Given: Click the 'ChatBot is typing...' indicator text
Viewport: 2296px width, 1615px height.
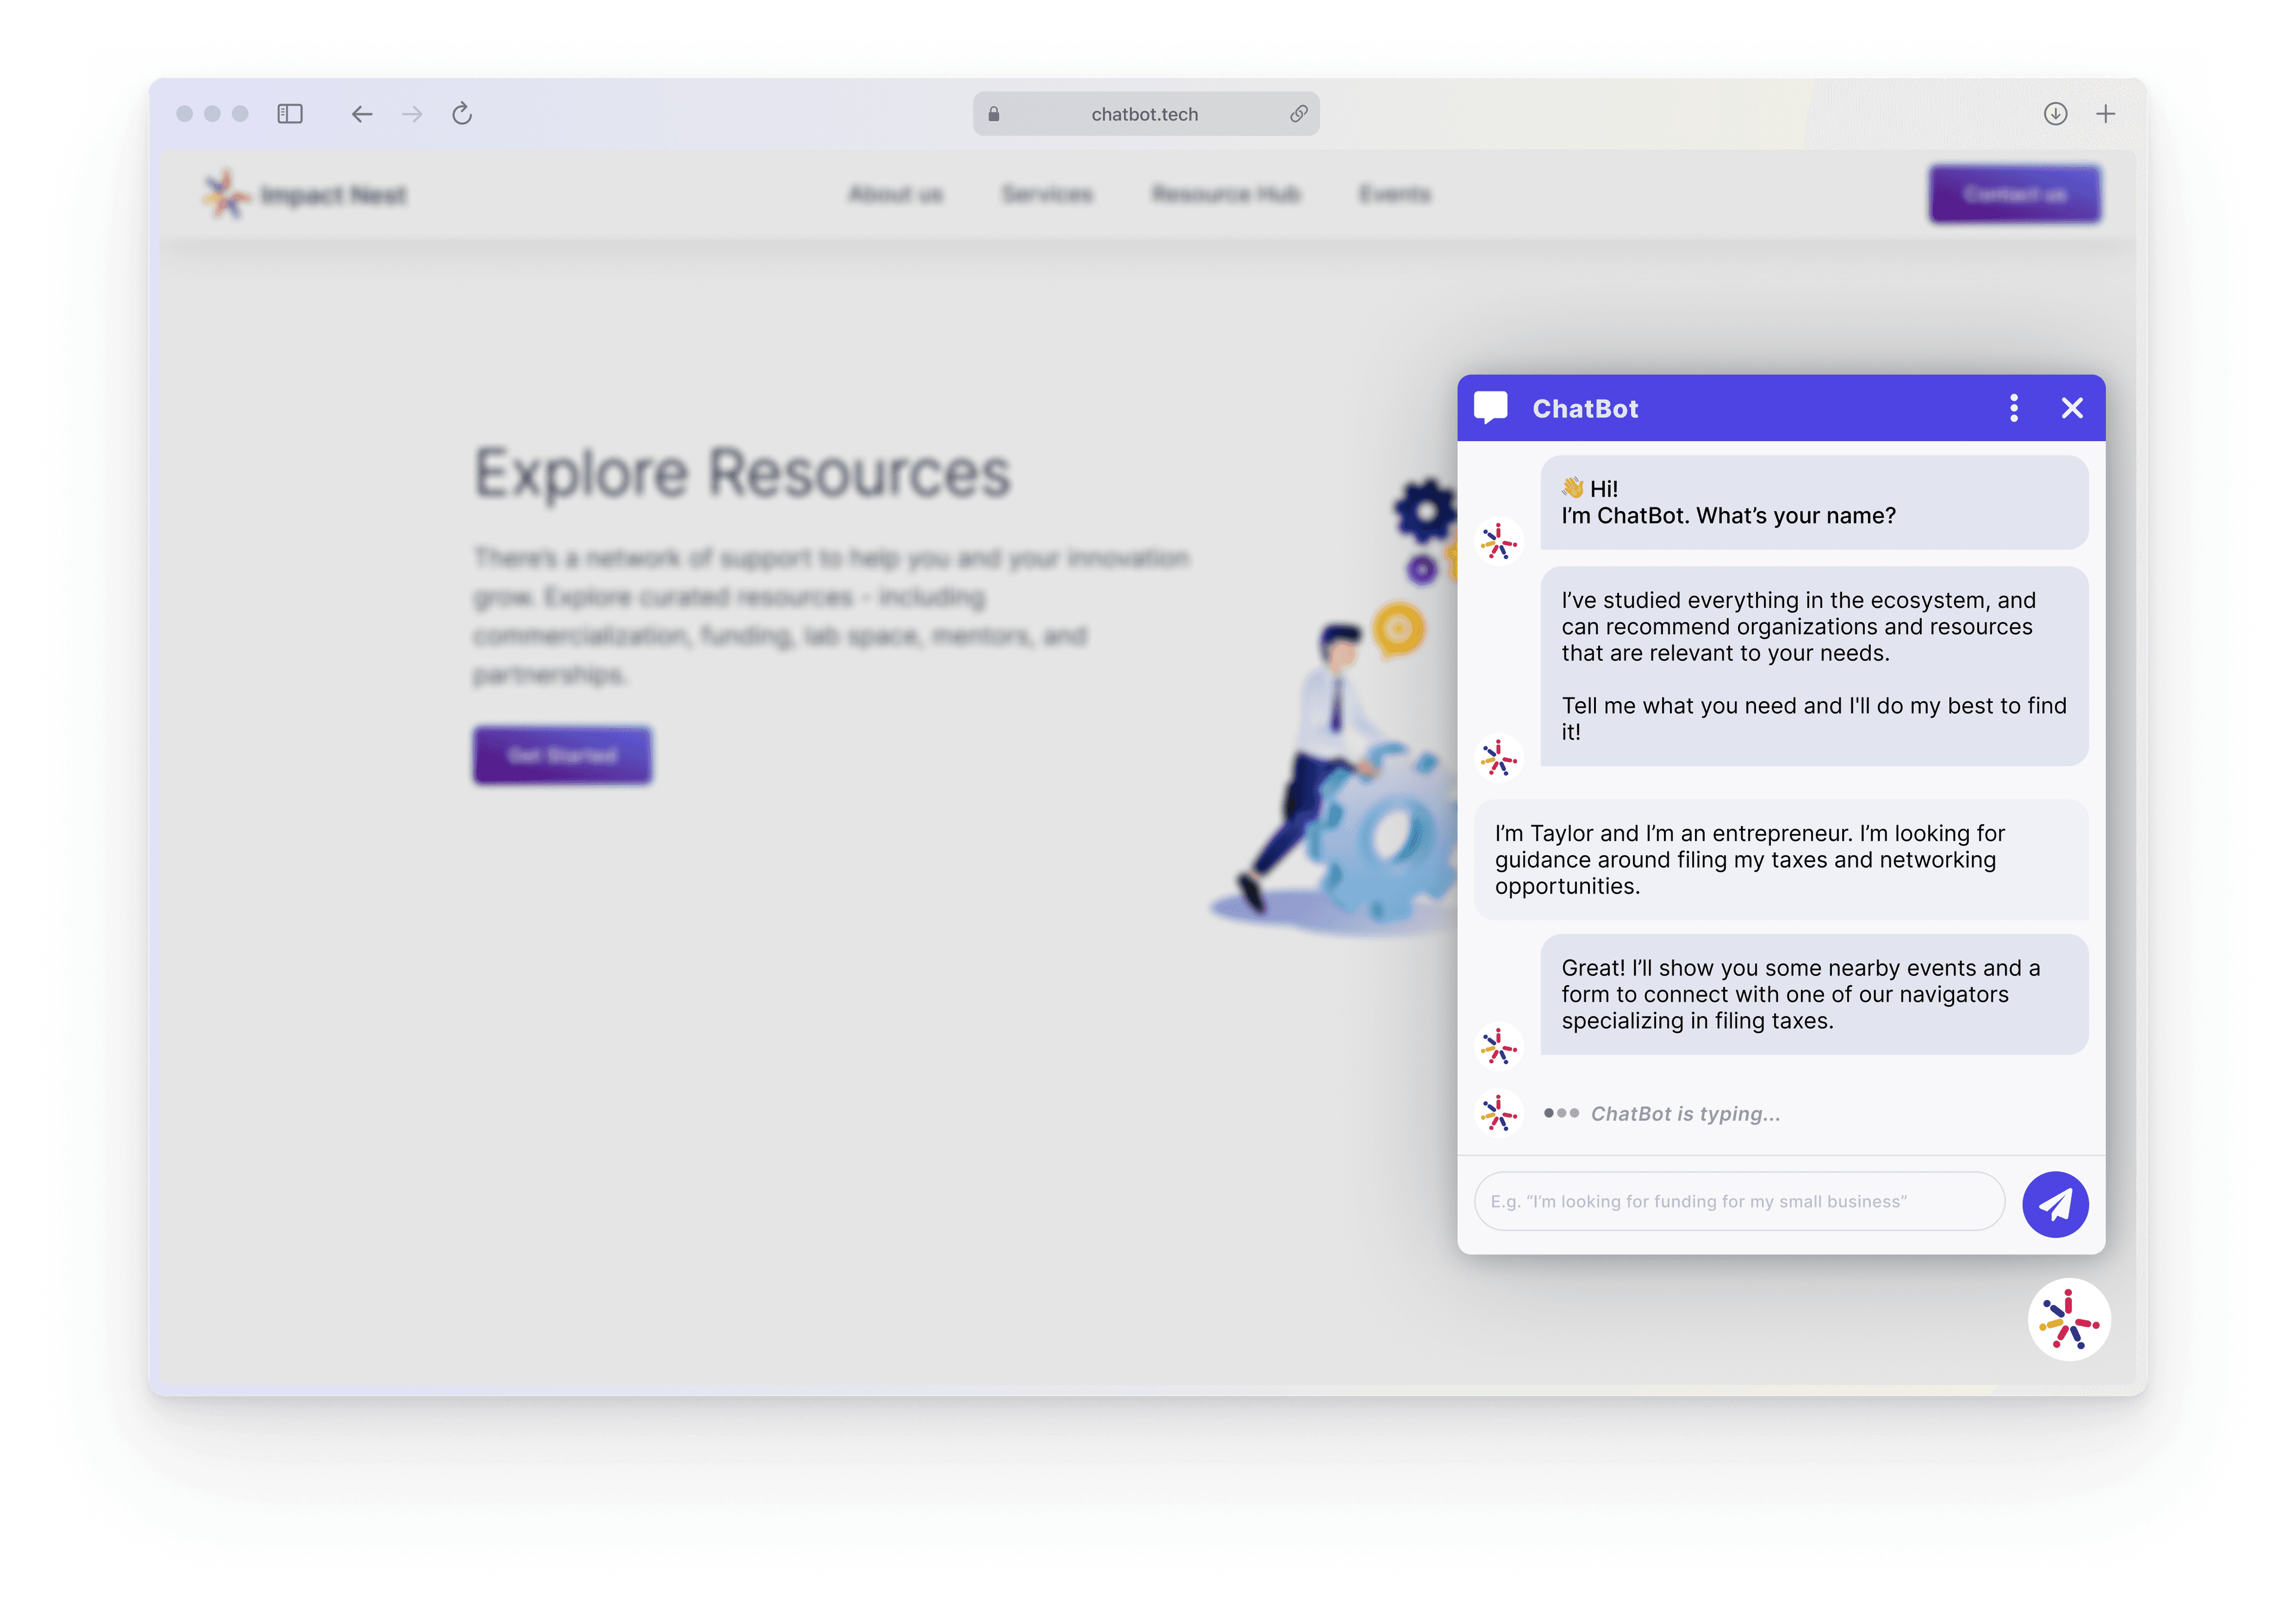Looking at the screenshot, I should pyautogui.click(x=1685, y=1114).
